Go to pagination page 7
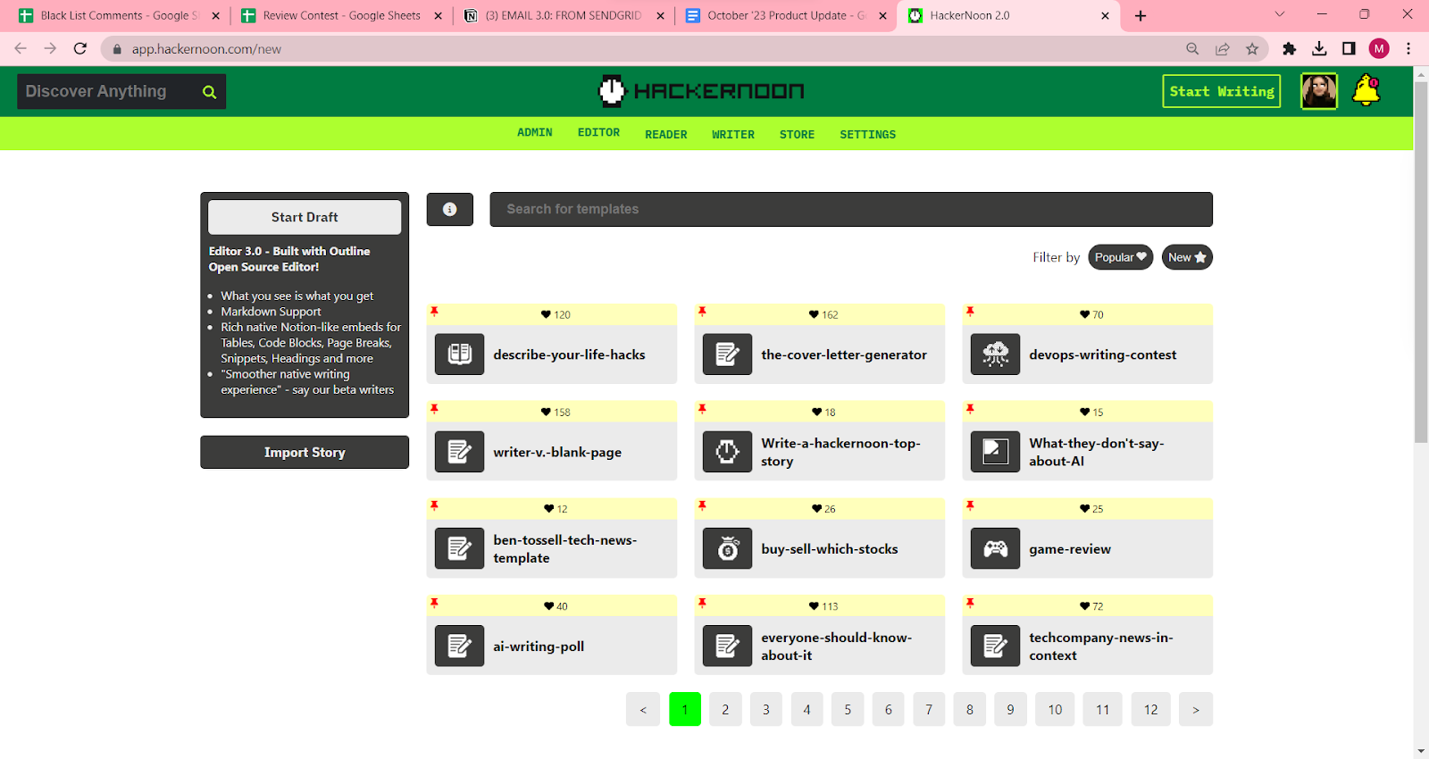 point(929,709)
